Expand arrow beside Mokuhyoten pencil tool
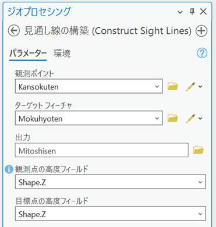 (200, 118)
